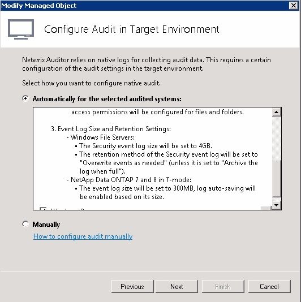The image size is (301, 302).
Task: Click the NetApp Data ONTAP 7 and 8 line
Action: click(129, 180)
